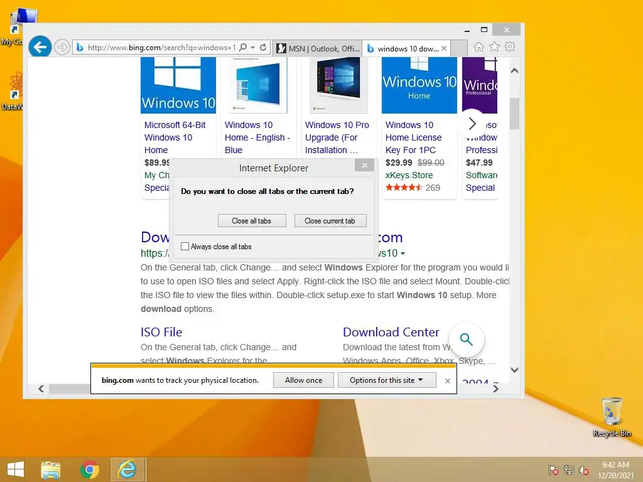Click the xKeys.Store seller link
Image resolution: width=643 pixels, height=482 pixels.
[x=409, y=175]
